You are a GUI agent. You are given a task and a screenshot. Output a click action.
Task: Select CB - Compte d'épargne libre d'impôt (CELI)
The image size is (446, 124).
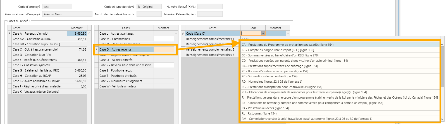tap(340, 50)
